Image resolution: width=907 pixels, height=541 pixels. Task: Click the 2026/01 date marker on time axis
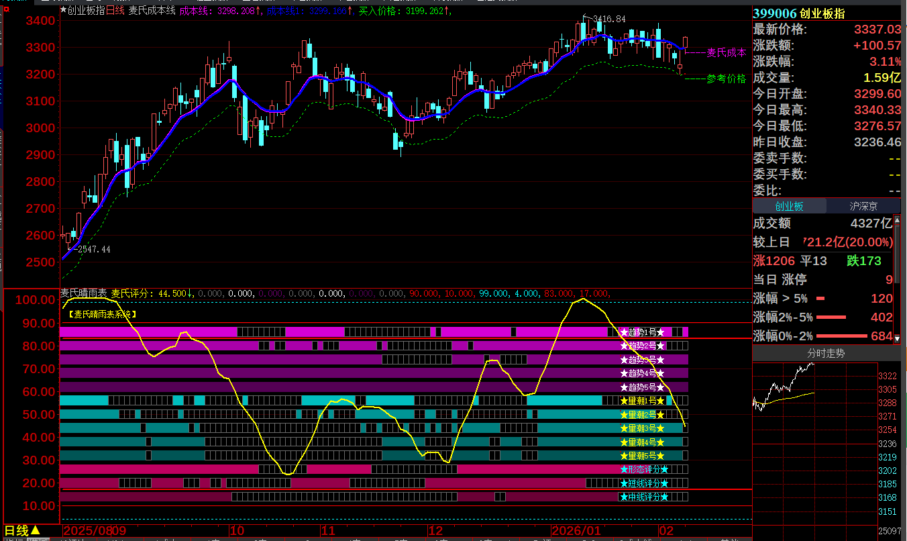coord(576,531)
